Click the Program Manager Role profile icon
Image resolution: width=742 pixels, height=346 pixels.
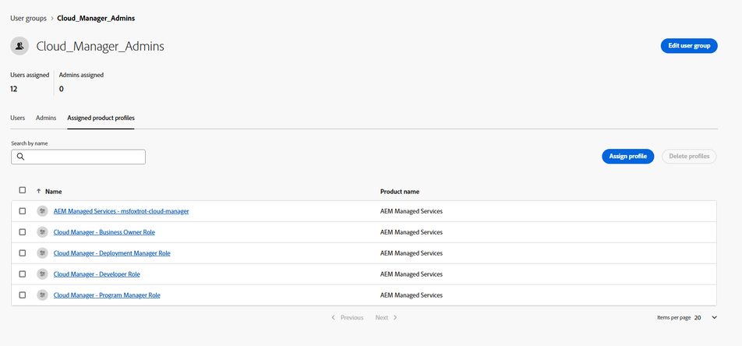(43, 295)
